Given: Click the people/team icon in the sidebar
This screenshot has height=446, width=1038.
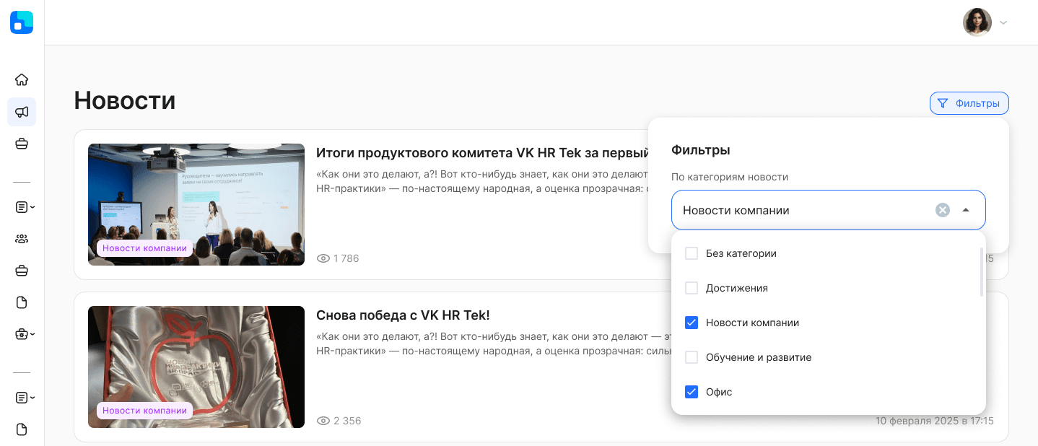Looking at the screenshot, I should (x=22, y=239).
